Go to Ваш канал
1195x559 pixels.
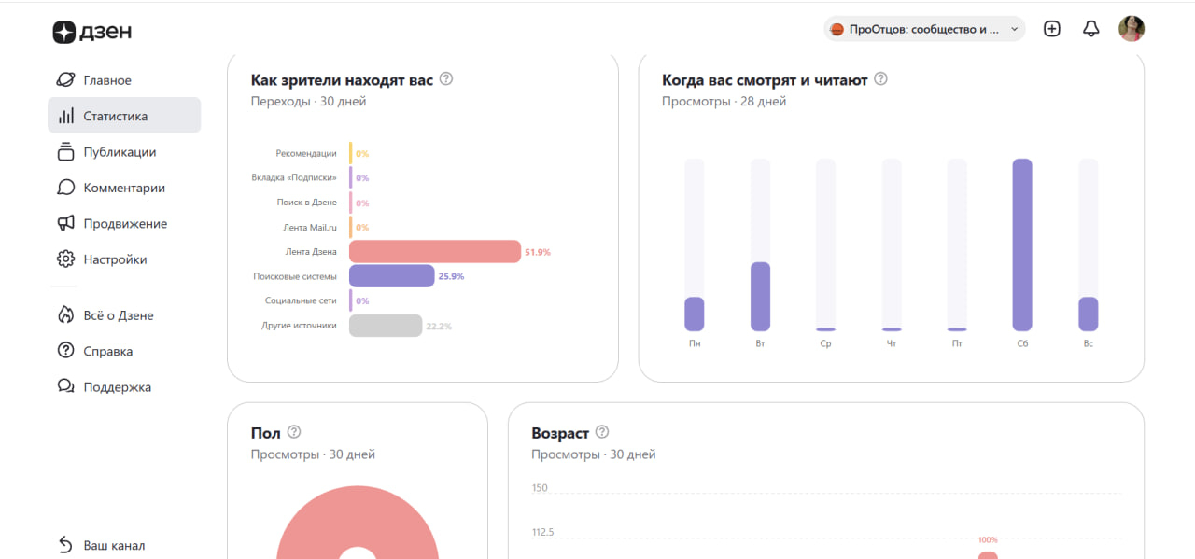124,545
